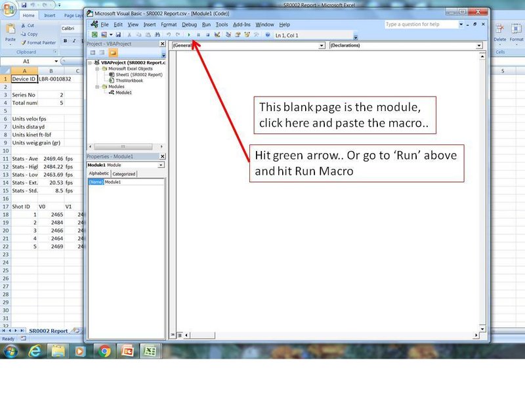
Task: Open the Insert object dropdown arrow in VBA toolbar
Action: 110,35
